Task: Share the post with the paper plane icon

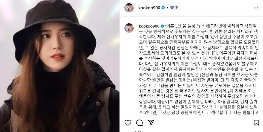Action: tap(151, 123)
